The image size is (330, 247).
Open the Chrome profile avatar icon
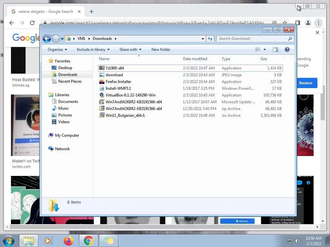coord(308,23)
